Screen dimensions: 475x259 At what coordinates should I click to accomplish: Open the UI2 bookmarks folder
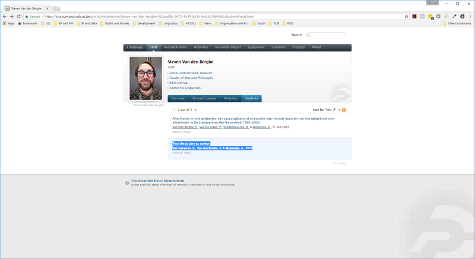pos(46,23)
